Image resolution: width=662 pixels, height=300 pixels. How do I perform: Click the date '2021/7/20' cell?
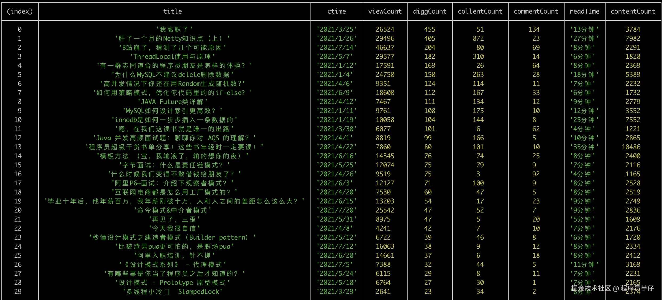click(x=337, y=210)
